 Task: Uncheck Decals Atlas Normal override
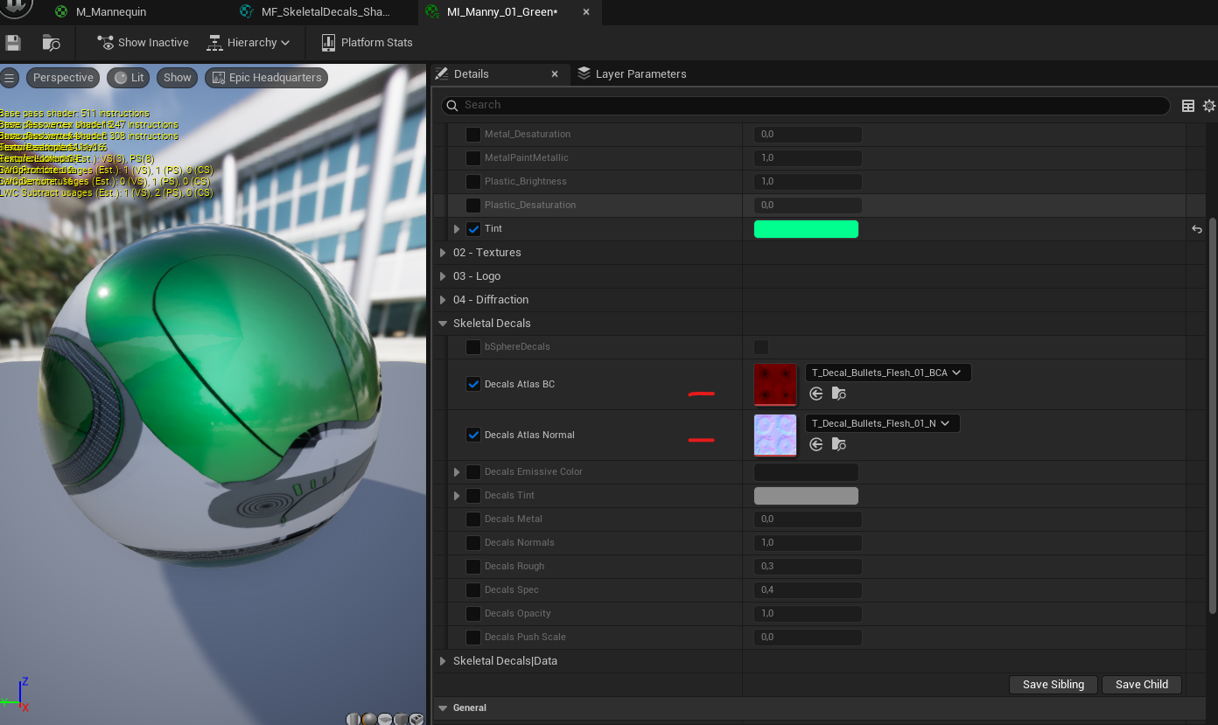point(473,435)
